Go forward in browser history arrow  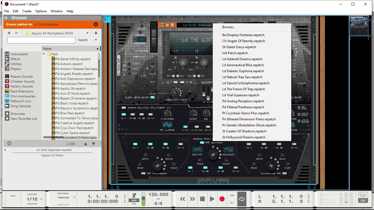click(17, 33)
